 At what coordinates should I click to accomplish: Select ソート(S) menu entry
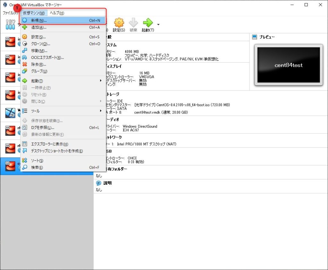pyautogui.click(x=63, y=161)
